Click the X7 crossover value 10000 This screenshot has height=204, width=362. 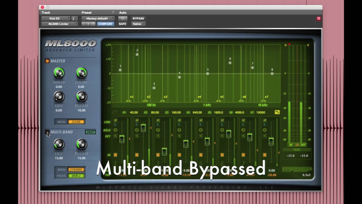261,112
